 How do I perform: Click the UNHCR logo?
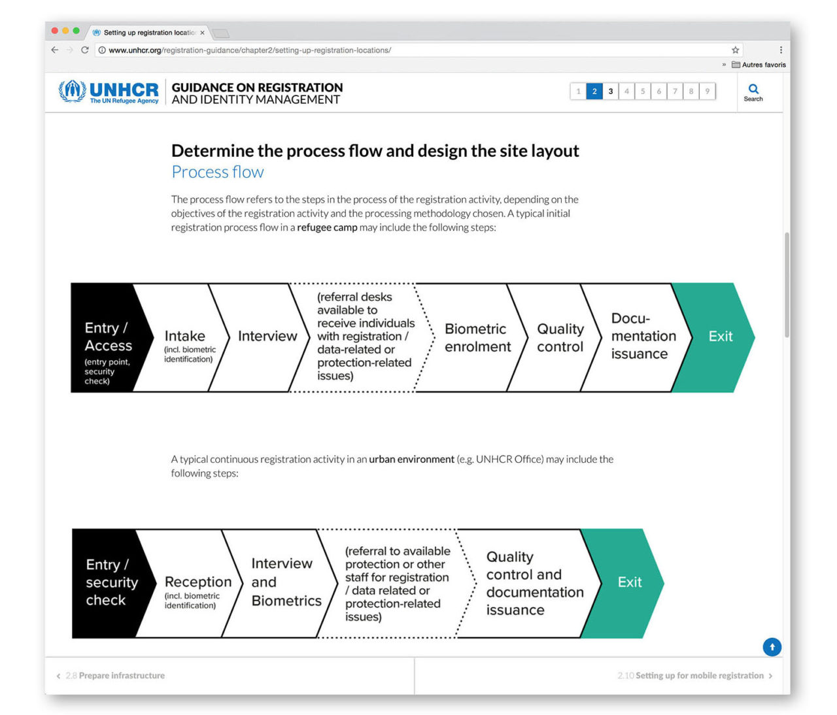point(109,92)
